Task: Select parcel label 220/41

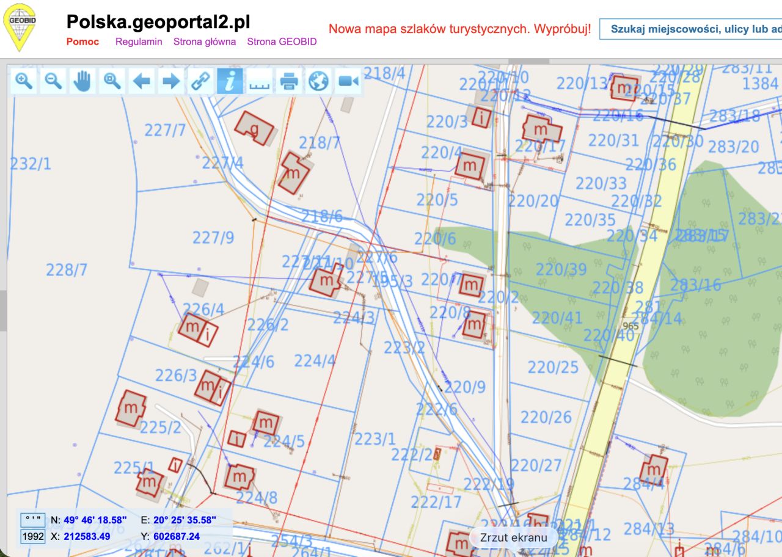Action: point(557,318)
